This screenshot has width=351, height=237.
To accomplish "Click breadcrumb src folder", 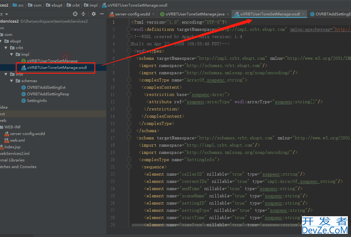I will point(18,5).
